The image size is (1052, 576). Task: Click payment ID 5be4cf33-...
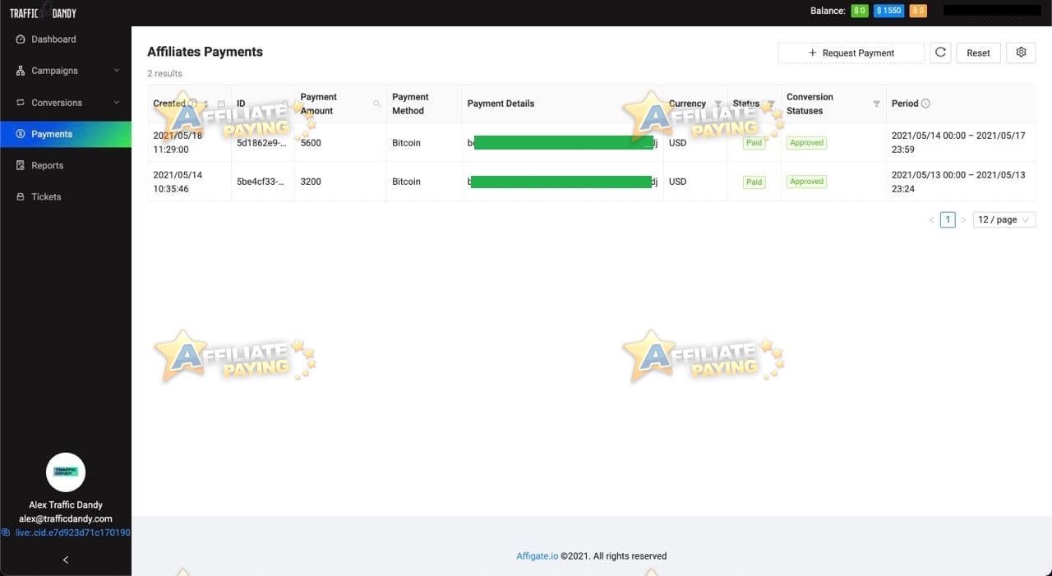[261, 182]
